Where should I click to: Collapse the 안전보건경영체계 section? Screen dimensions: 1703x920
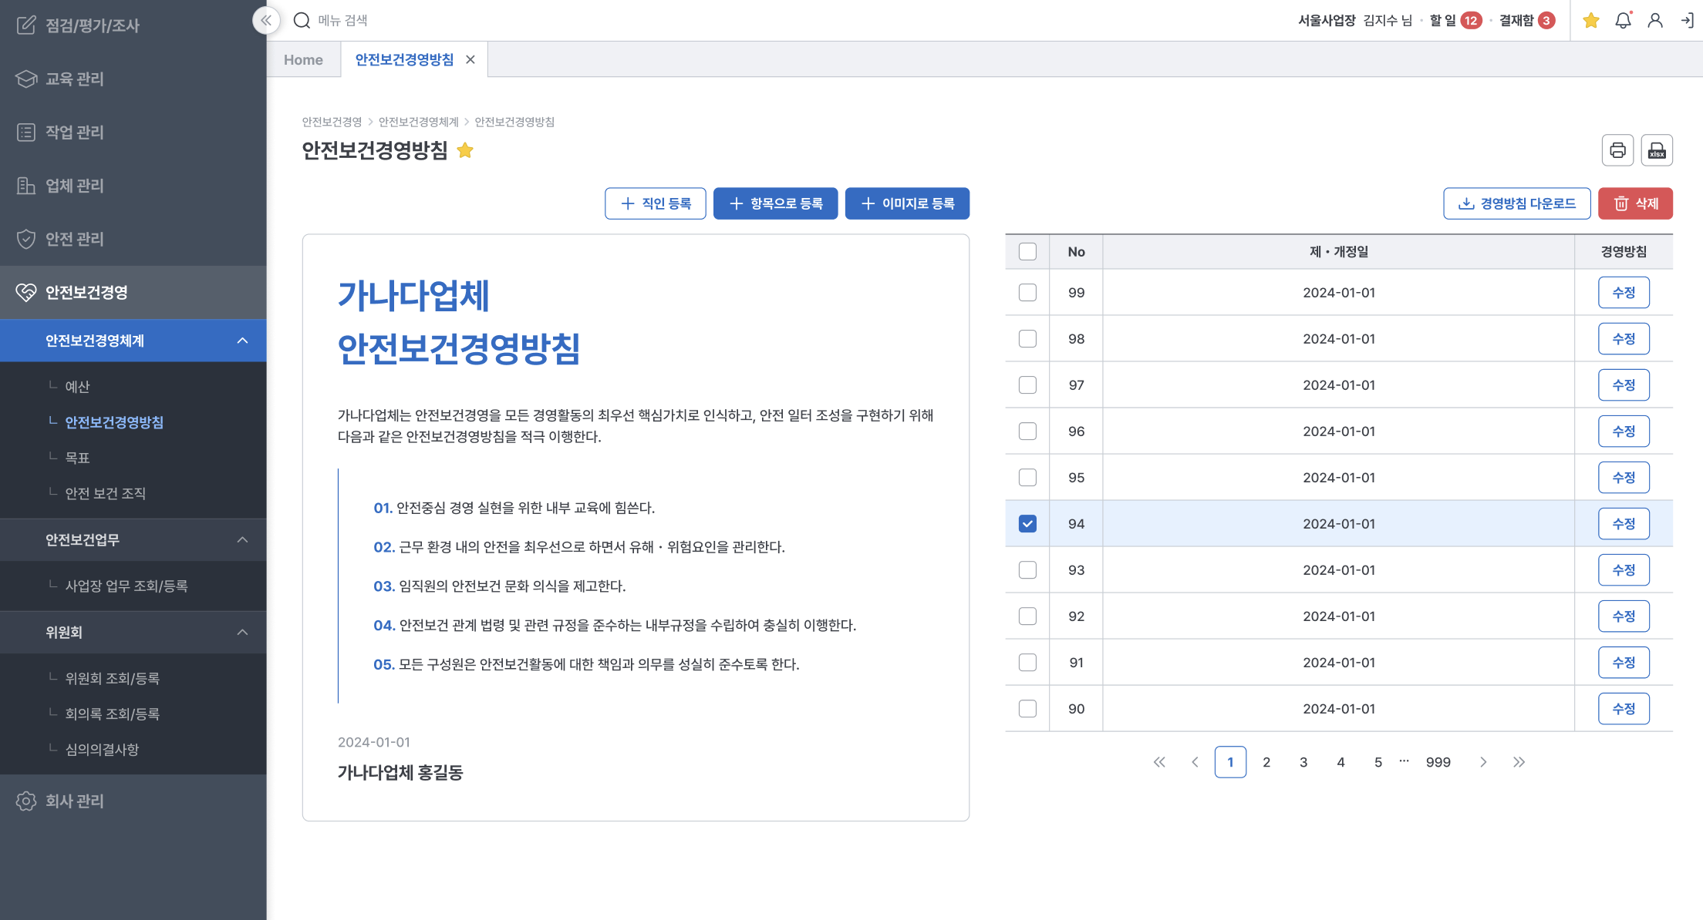coord(242,341)
